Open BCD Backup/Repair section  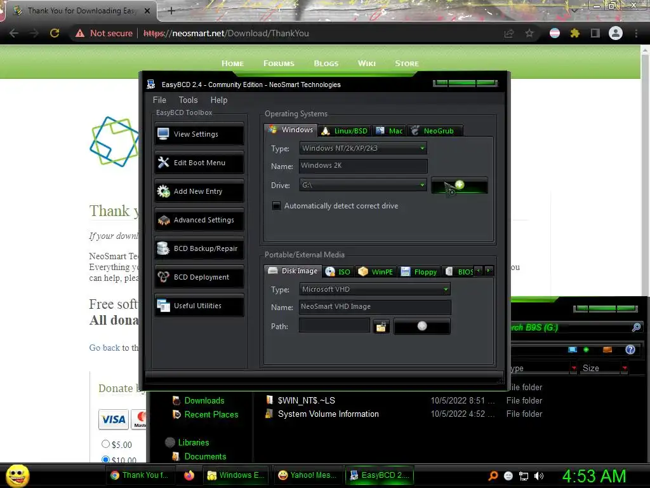click(199, 248)
